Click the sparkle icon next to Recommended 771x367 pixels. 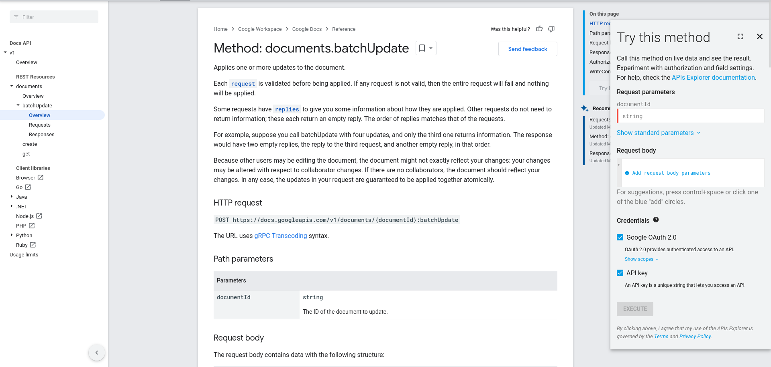pos(584,108)
